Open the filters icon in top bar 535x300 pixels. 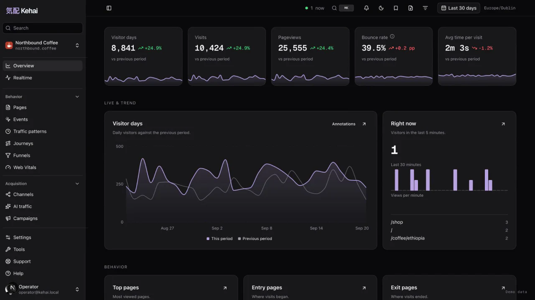[425, 8]
